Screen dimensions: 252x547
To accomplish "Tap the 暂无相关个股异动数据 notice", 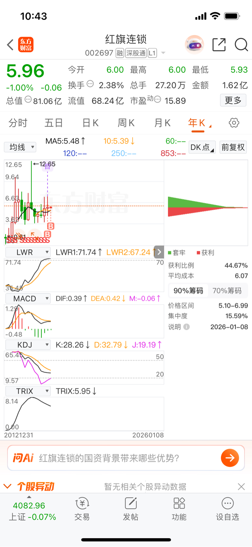I will [x=145, y=486].
